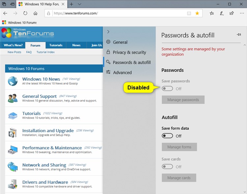This screenshot has height=194, width=247.
Task: Click the Manage cards button
Action: tap(179, 178)
